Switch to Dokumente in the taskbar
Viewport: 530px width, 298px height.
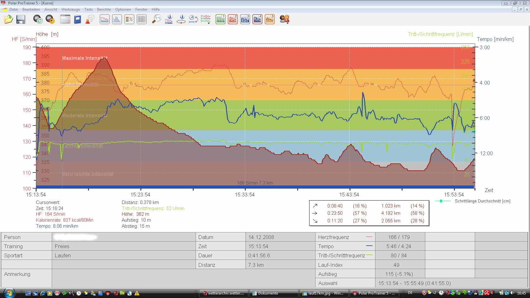tap(268, 293)
